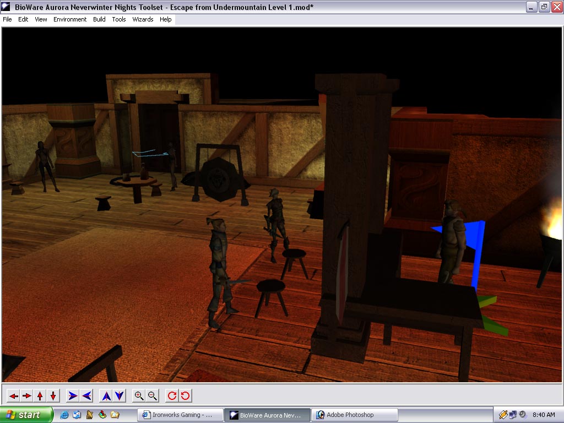Tilt camera down with blue down arrow
Viewport: 564px width, 423px height.
(x=120, y=396)
